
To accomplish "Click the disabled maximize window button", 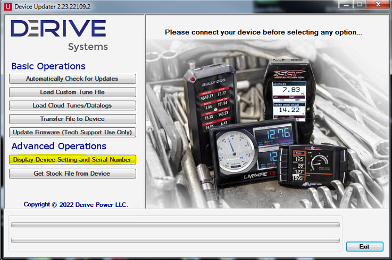I will click(360, 4).
